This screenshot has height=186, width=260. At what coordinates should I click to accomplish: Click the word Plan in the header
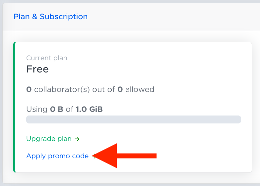click(x=22, y=17)
